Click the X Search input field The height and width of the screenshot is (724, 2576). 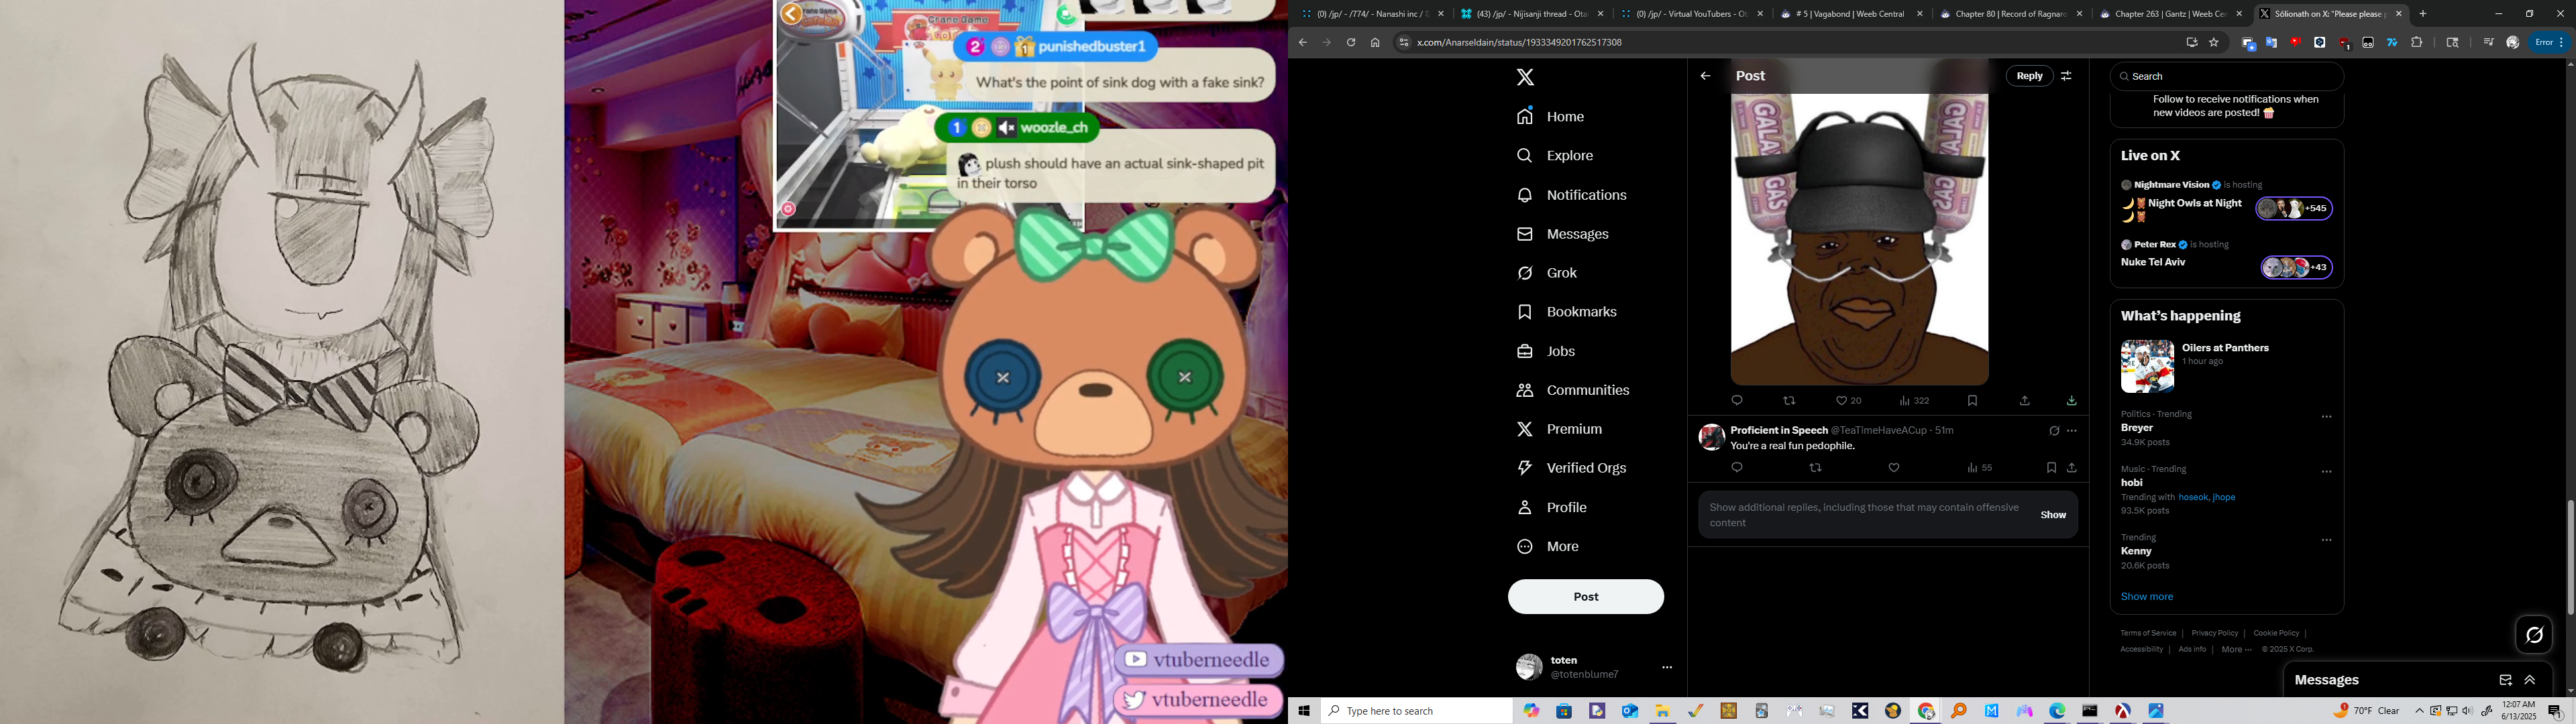(2230, 76)
